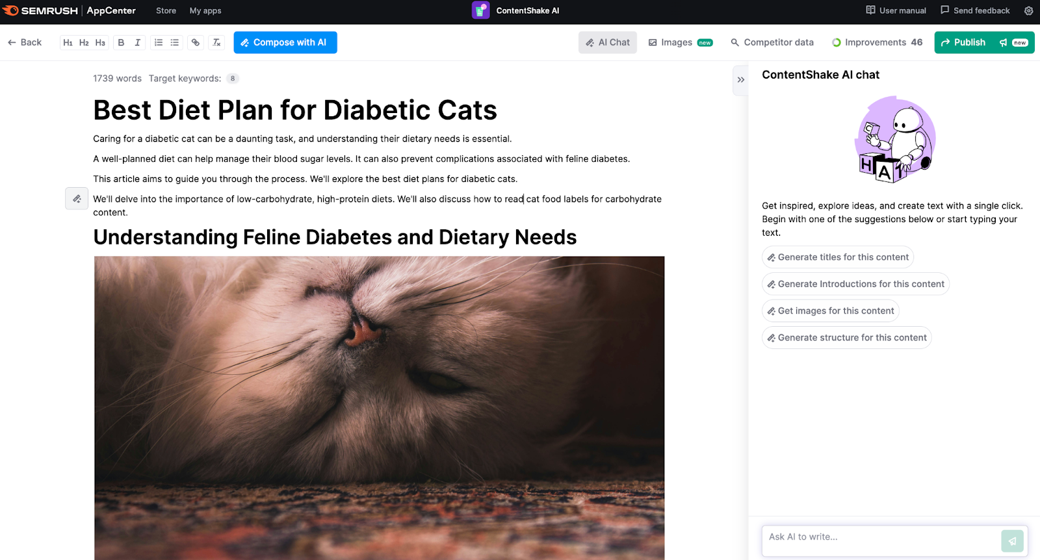Toggle the AI Chat panel tab
Screen dimensions: 1040x560
tap(607, 43)
